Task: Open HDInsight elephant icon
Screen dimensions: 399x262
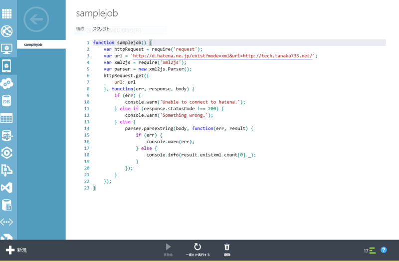Action: (x=7, y=135)
